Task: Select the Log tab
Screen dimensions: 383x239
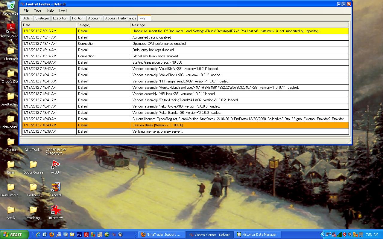Action: 144,18
